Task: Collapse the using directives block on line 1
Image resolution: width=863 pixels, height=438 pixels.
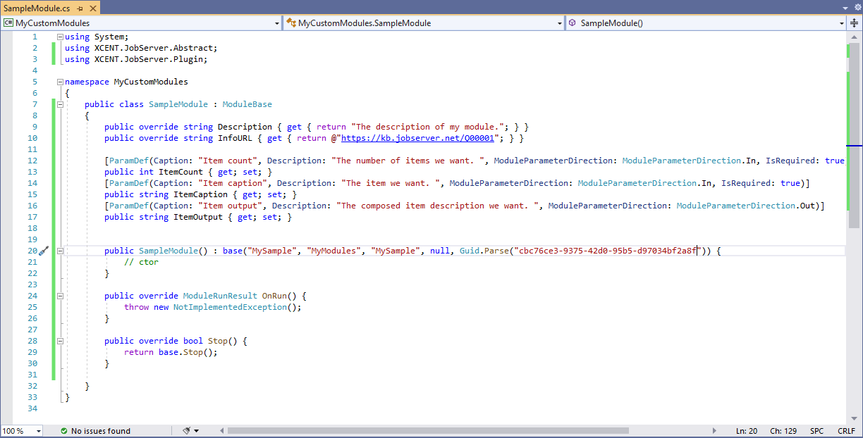Action: point(60,37)
